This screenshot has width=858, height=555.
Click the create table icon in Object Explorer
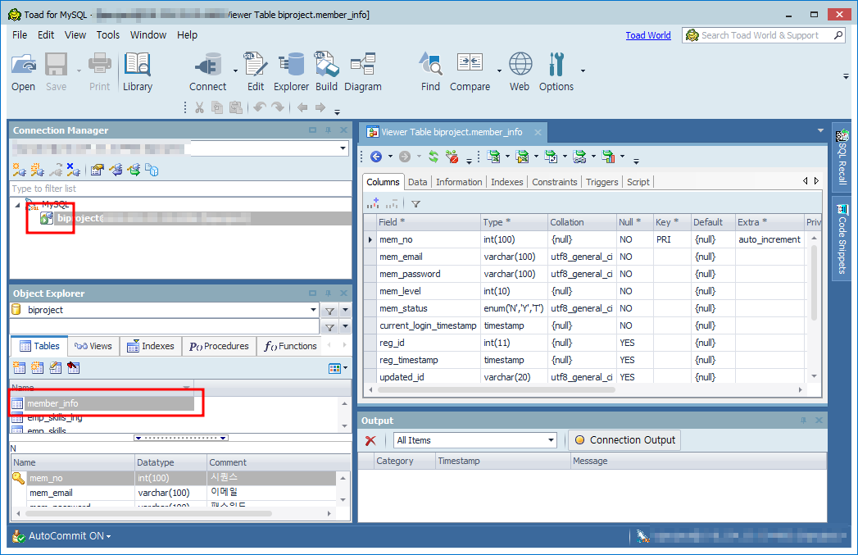click(19, 368)
